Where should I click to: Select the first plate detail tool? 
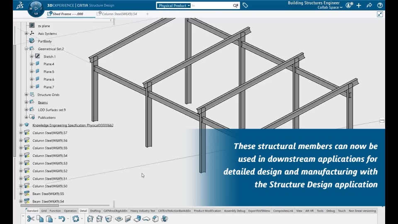pyautogui.click(x=90, y=219)
